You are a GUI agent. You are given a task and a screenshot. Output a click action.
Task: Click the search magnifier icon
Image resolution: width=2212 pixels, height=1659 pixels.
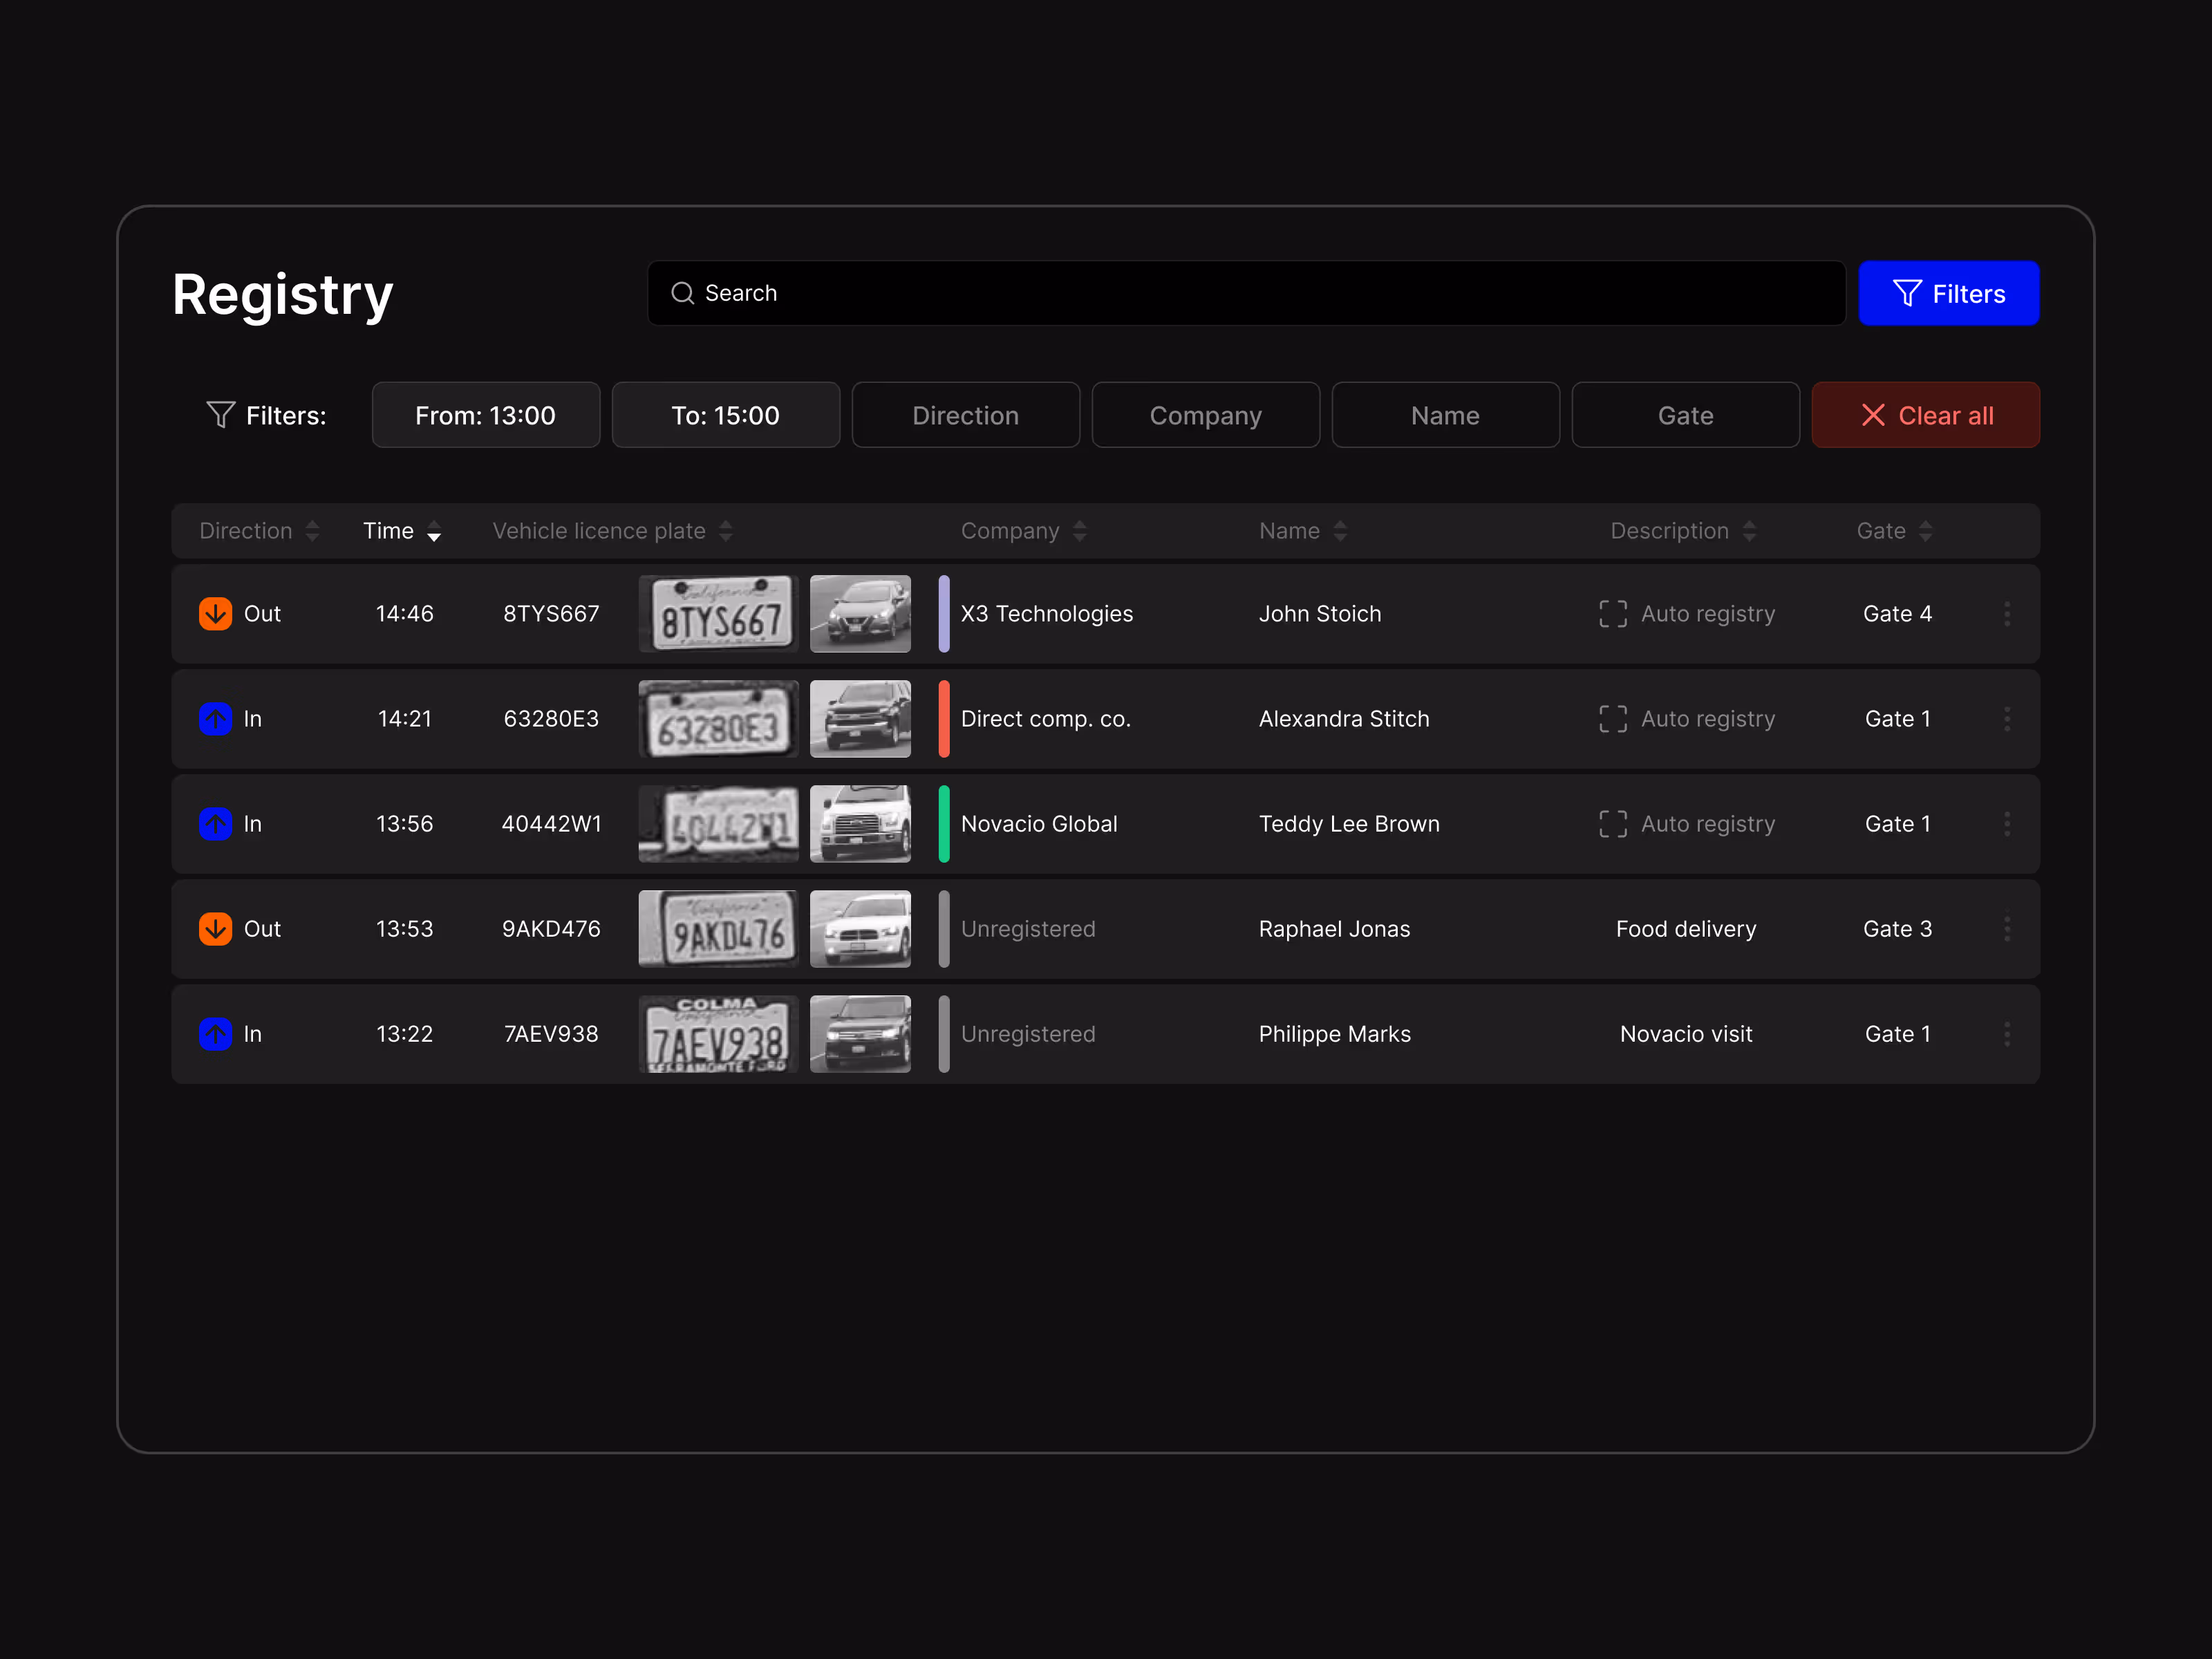point(682,293)
